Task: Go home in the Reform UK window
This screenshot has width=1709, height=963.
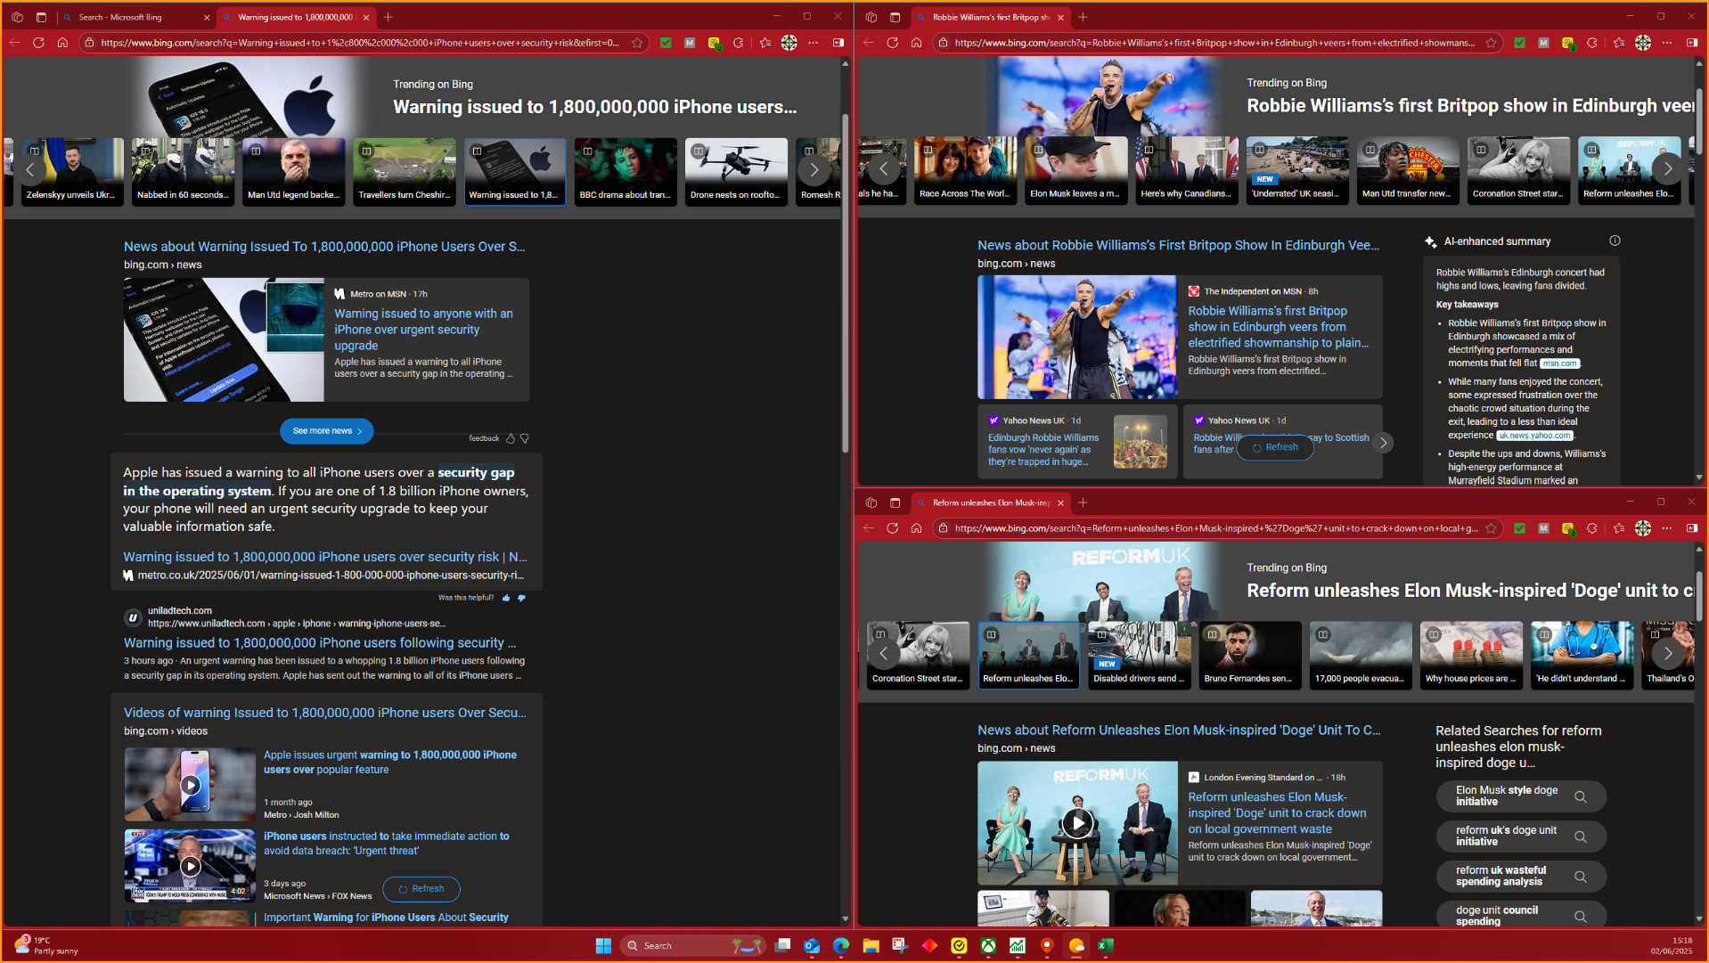Action: [916, 528]
